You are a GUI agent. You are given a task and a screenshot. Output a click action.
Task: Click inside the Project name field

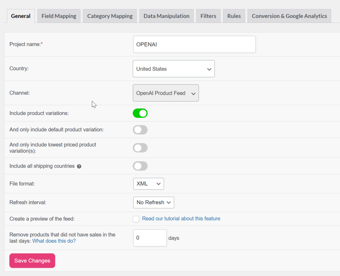(194, 44)
